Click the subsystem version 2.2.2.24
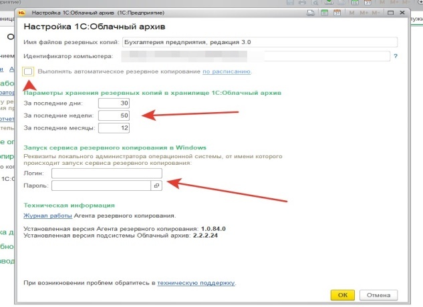 click(x=205, y=236)
